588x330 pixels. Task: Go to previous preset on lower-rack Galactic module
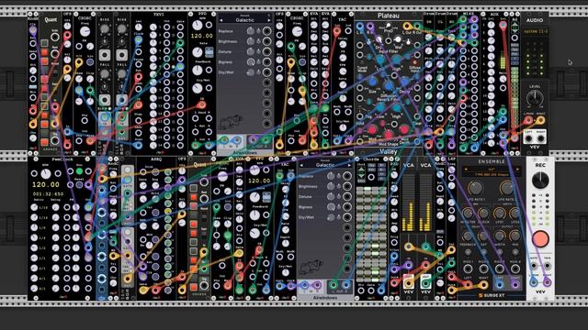tap(301, 165)
